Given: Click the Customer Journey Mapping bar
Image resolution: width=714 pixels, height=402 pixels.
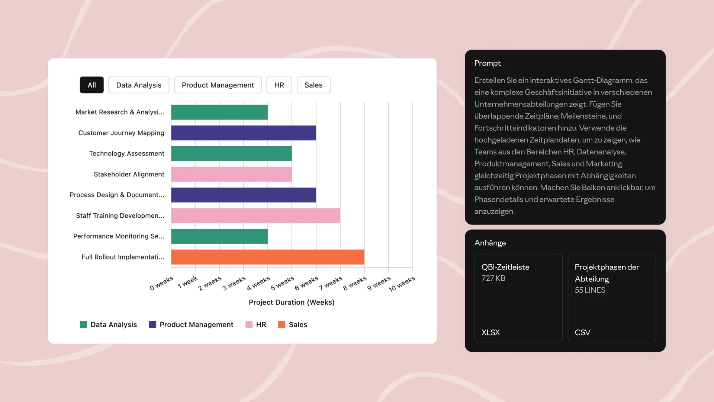Looking at the screenshot, I should [x=243, y=133].
